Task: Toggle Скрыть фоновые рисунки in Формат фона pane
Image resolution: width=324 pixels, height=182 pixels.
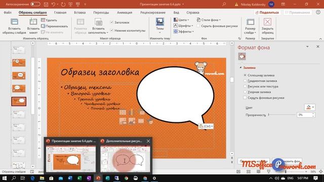Action: pyautogui.click(x=245, y=98)
